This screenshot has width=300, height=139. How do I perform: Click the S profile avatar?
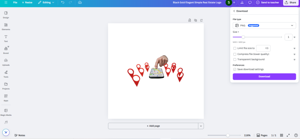[229, 3]
